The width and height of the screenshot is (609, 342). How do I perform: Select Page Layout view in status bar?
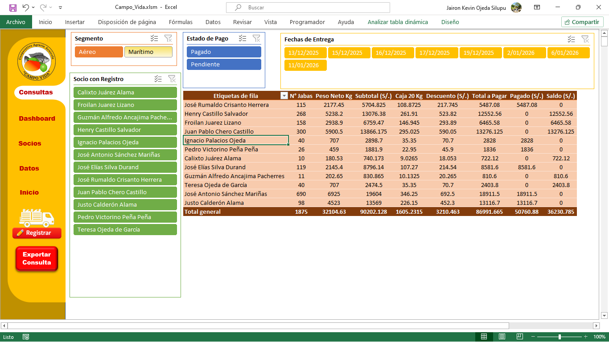pyautogui.click(x=502, y=337)
